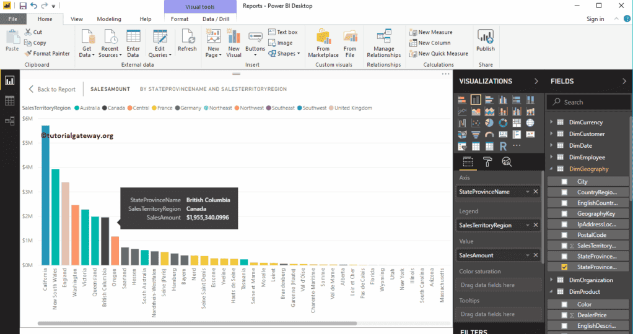Click the Undo arrow in title bar
Image resolution: width=633 pixels, height=334 pixels.
[x=34, y=6]
